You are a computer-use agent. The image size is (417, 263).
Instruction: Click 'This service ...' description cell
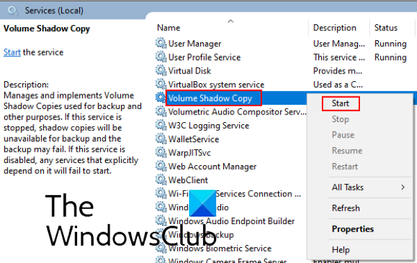pyautogui.click(x=339, y=57)
